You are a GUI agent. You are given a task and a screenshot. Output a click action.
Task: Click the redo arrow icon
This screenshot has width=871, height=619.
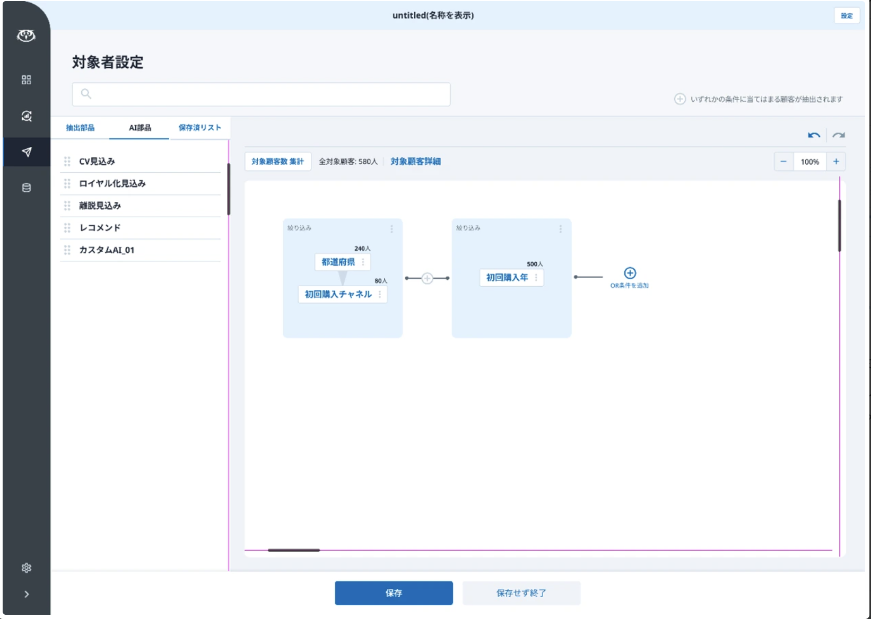click(x=838, y=135)
